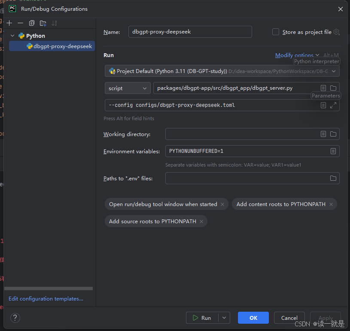Browse for .env files
The width and height of the screenshot is (350, 331).
(333, 178)
